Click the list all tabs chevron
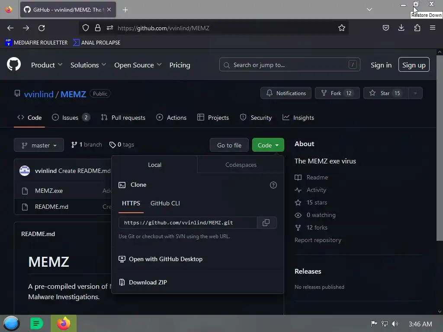This screenshot has height=332, width=443. pos(369,10)
